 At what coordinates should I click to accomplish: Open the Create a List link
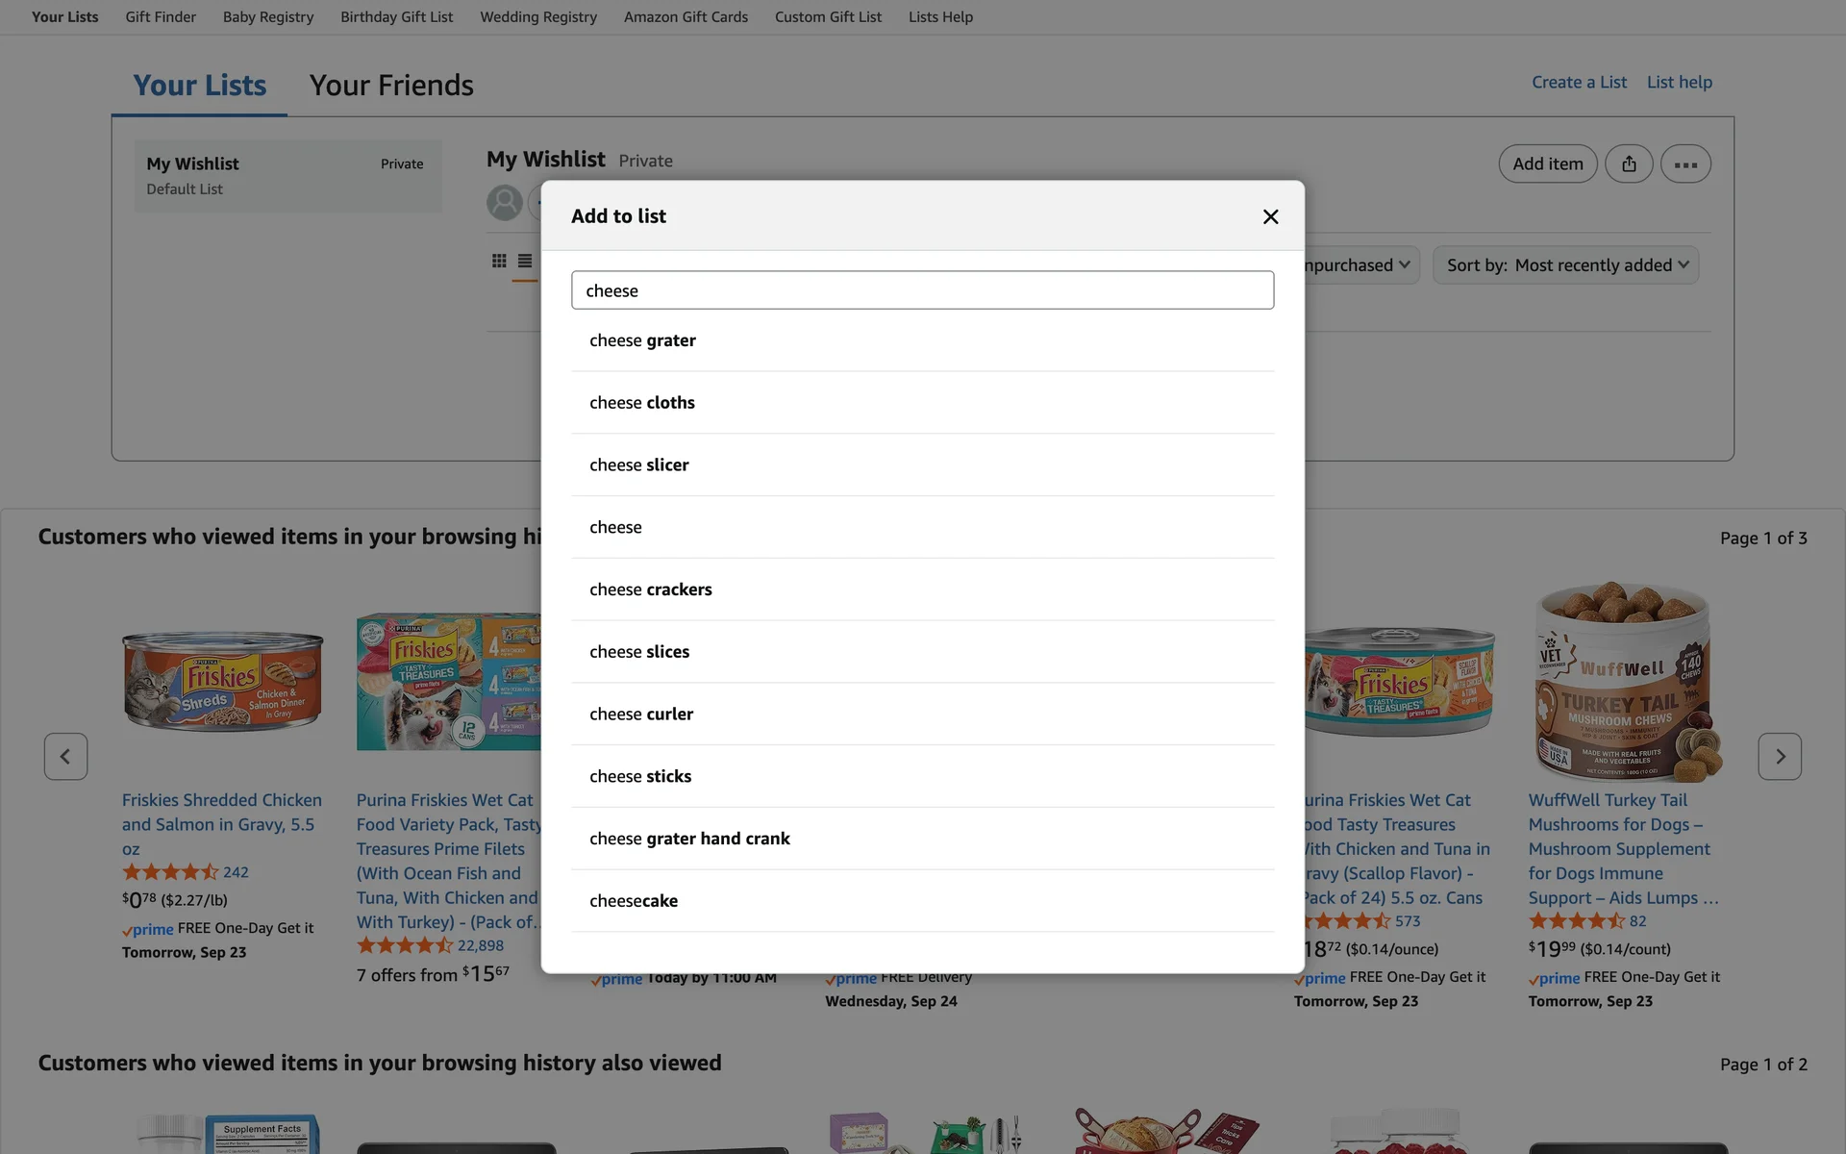(x=1579, y=83)
